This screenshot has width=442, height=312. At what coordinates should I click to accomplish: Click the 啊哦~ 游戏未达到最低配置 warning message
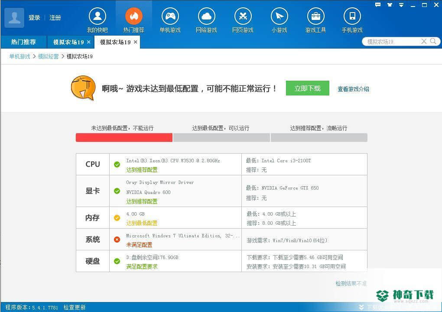coord(189,89)
